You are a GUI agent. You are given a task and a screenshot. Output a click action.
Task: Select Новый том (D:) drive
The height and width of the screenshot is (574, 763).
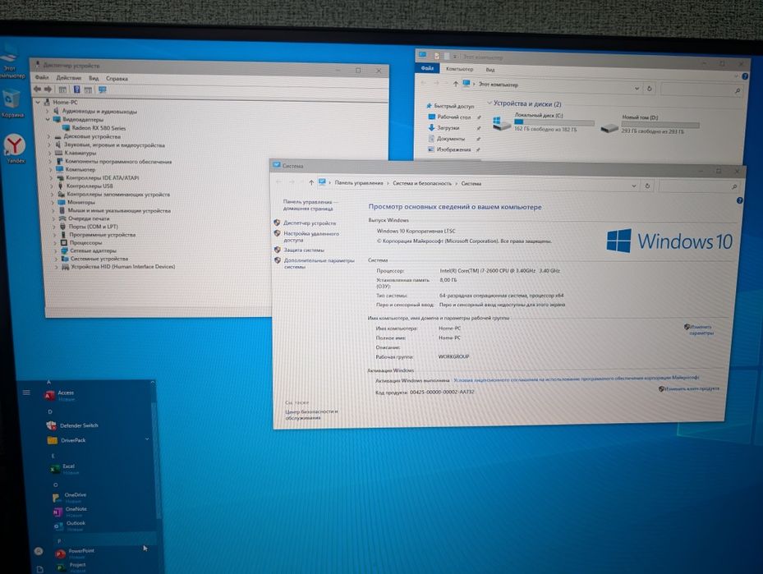point(650,124)
